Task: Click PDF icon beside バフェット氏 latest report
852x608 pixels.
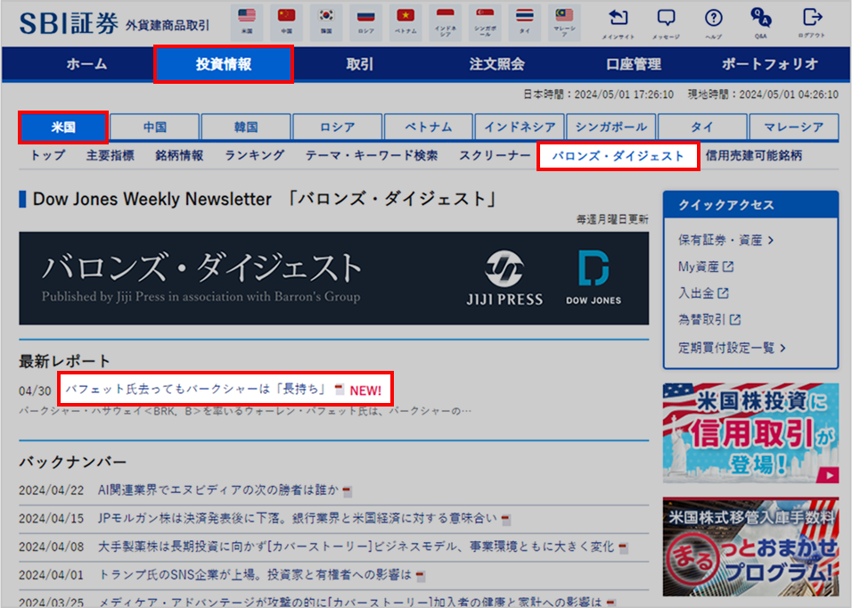Action: click(340, 389)
